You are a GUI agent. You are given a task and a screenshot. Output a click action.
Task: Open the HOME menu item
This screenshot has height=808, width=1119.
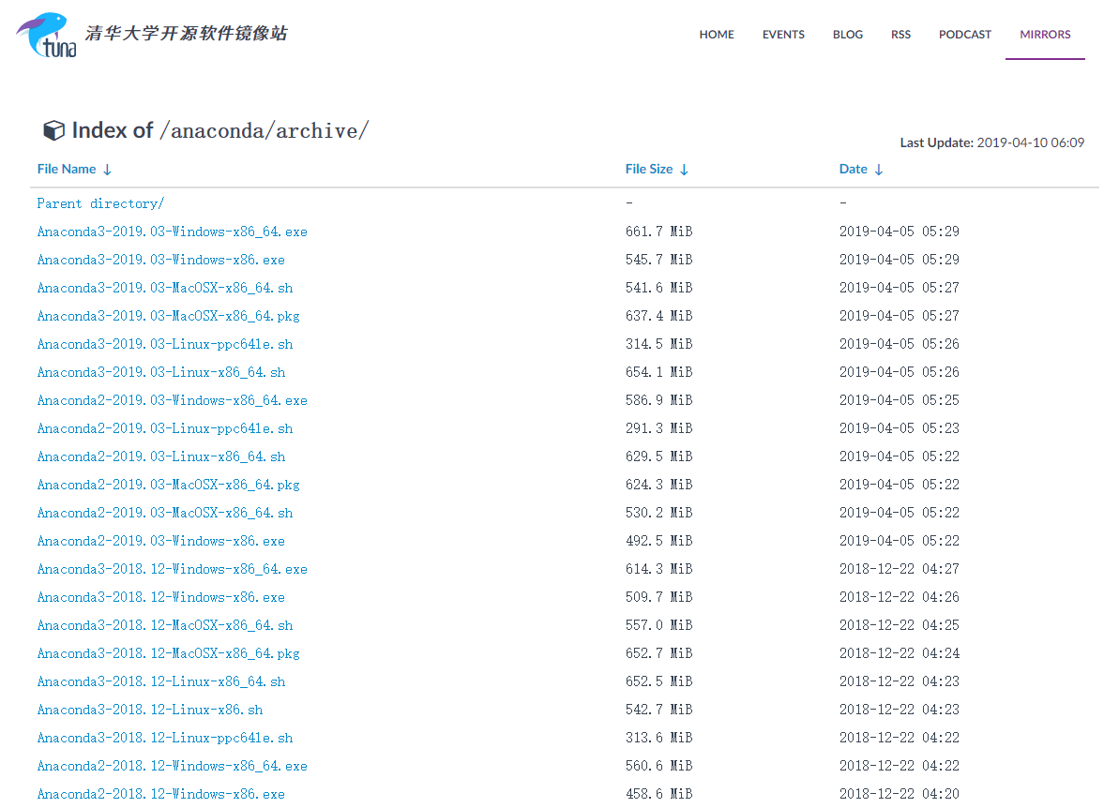pos(717,35)
